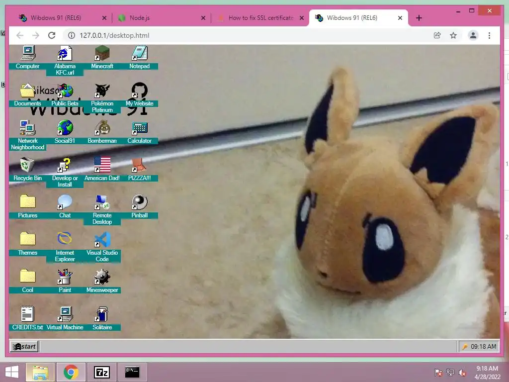This screenshot has width=509, height=382.
Task: Open the Action Center flag icon
Action: point(438,373)
